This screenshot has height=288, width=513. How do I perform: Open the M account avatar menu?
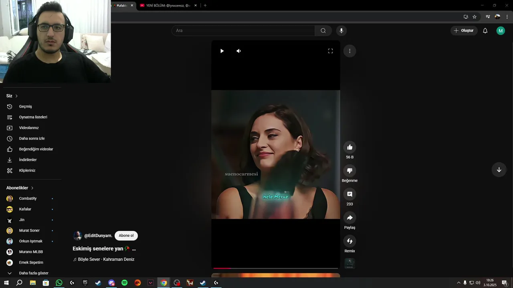pos(501,30)
